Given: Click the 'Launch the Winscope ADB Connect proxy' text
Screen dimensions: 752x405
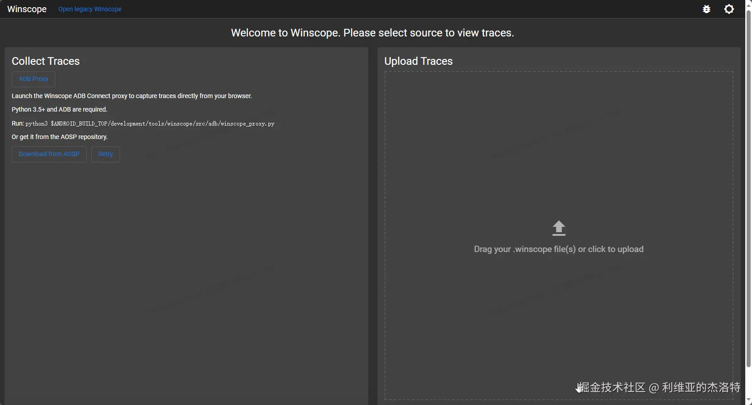Looking at the screenshot, I should (132, 96).
